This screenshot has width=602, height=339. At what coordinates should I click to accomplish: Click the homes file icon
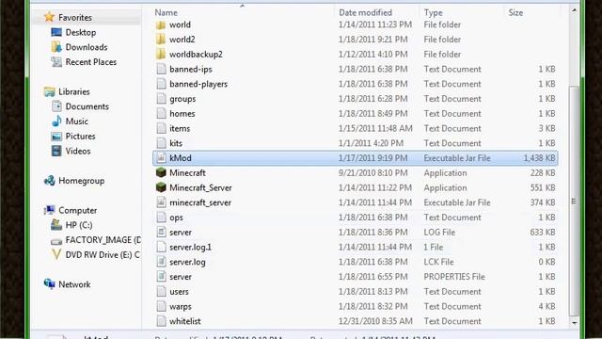[161, 114]
